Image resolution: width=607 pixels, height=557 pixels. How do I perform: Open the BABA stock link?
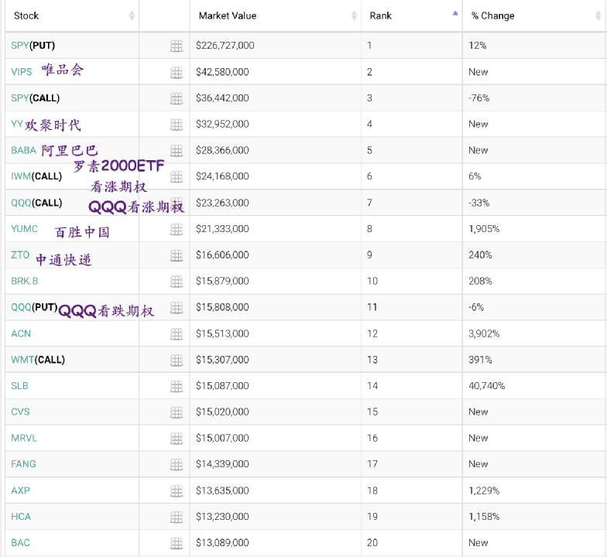point(23,150)
